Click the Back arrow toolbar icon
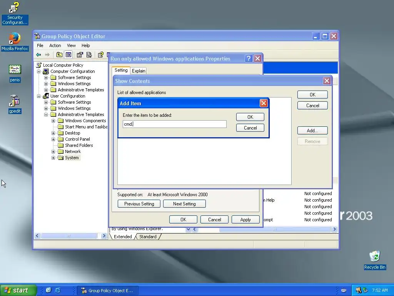Screen dimensions: 394x296 (38, 55)
